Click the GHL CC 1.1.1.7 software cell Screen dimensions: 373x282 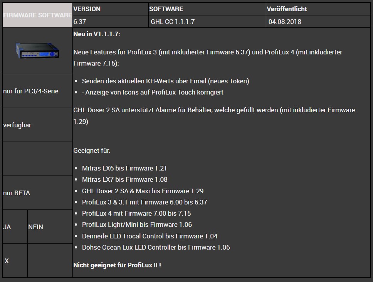(173, 22)
